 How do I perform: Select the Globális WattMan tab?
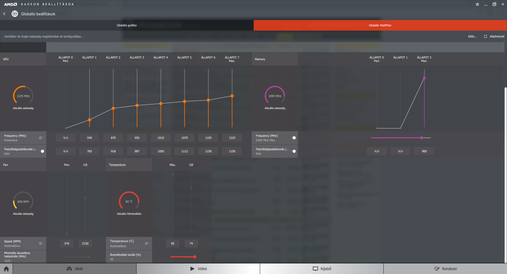380,25
